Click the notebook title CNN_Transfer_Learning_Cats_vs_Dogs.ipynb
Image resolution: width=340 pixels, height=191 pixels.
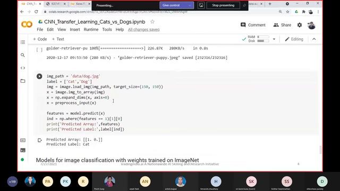[95, 22]
